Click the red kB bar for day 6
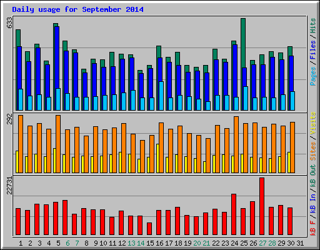 pyautogui.click(x=65, y=217)
